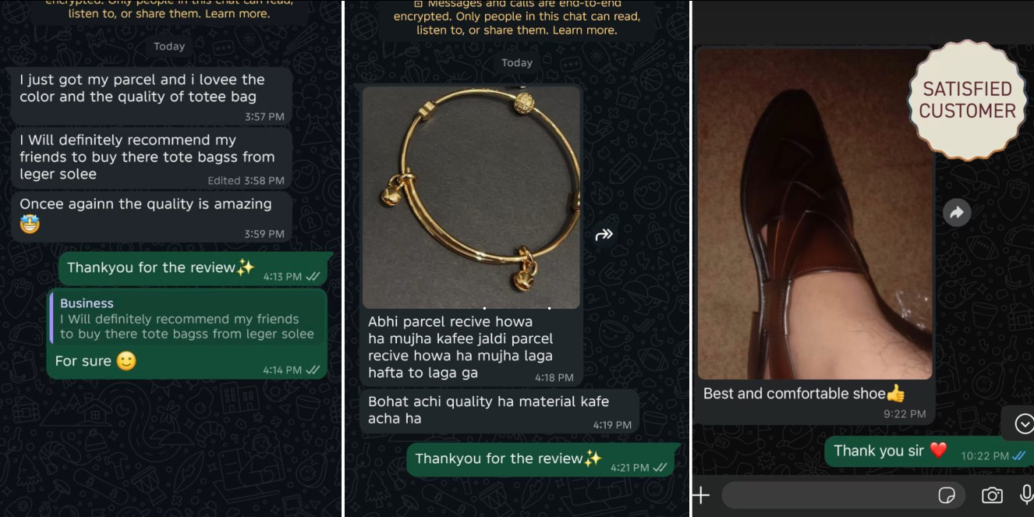The width and height of the screenshot is (1034, 517).
Task: Select 'Oncee againn the quality is amazing' message
Action: point(150,218)
